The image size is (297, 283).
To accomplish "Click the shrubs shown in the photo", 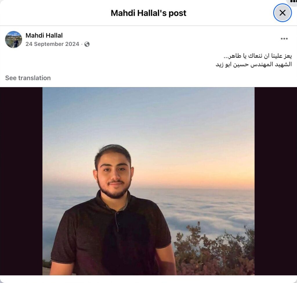I will pos(214,250).
